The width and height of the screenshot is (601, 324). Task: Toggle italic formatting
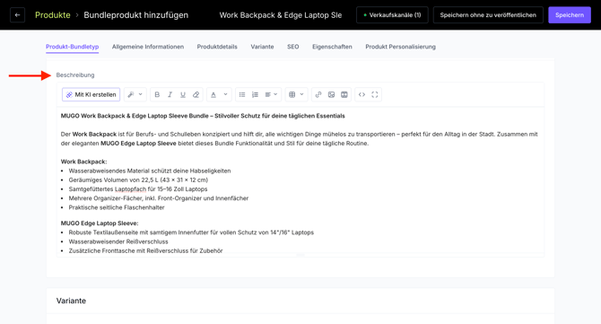click(x=170, y=94)
